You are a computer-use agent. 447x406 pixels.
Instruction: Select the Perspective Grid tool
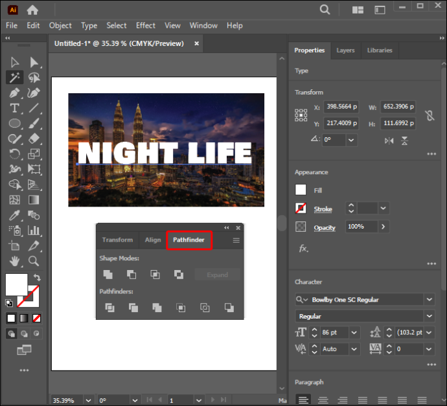pos(34,185)
